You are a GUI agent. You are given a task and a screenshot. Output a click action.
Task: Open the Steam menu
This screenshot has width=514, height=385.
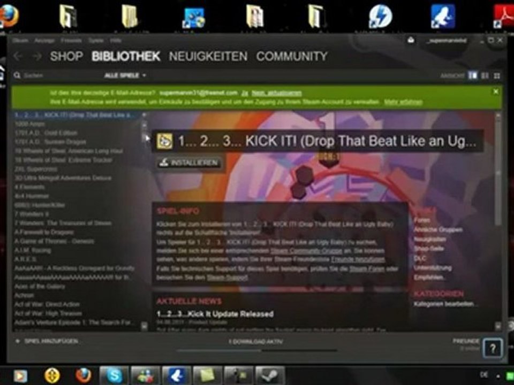[x=20, y=41]
